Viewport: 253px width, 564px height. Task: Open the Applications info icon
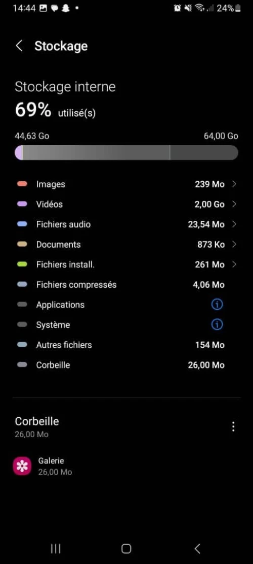217,305
